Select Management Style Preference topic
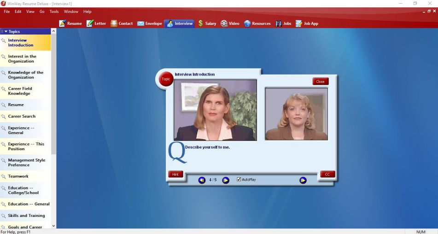This screenshot has height=234, width=438. pyautogui.click(x=25, y=163)
